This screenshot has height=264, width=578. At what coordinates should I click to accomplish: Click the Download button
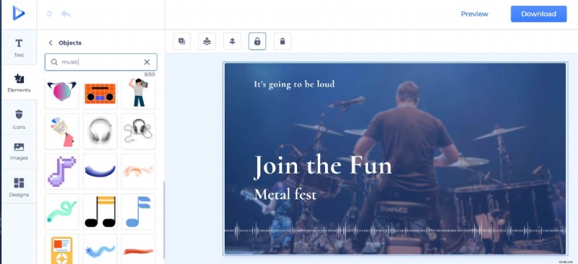538,14
